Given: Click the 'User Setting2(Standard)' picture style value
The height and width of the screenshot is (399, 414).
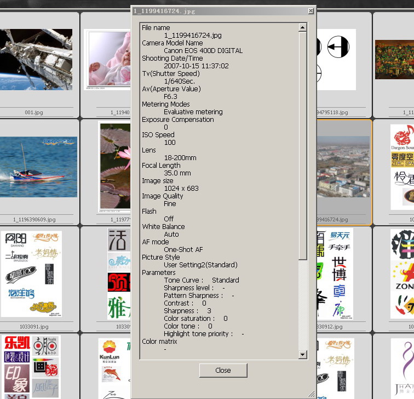Looking at the screenshot, I should pyautogui.click(x=200, y=265).
